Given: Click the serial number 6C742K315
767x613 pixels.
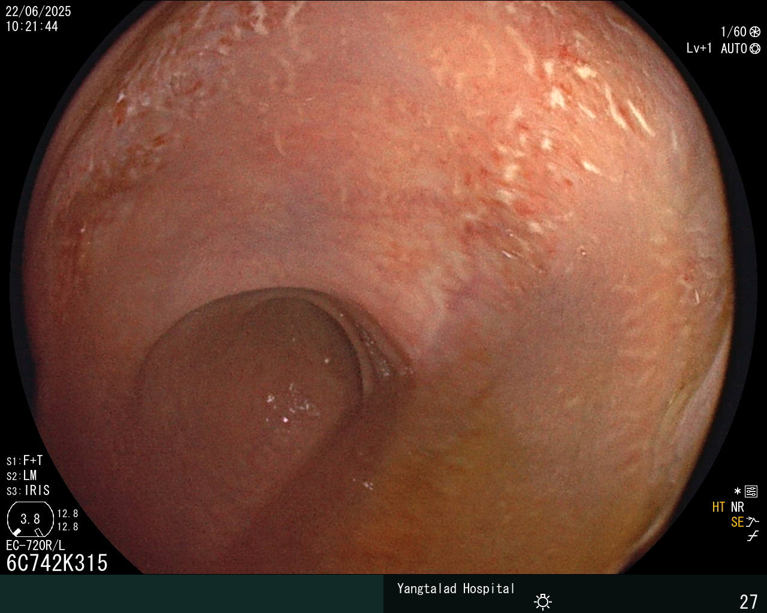Looking at the screenshot, I should (x=57, y=563).
